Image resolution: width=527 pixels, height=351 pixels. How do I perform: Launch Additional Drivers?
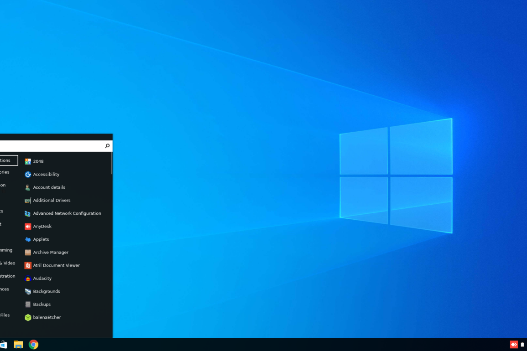(52, 201)
